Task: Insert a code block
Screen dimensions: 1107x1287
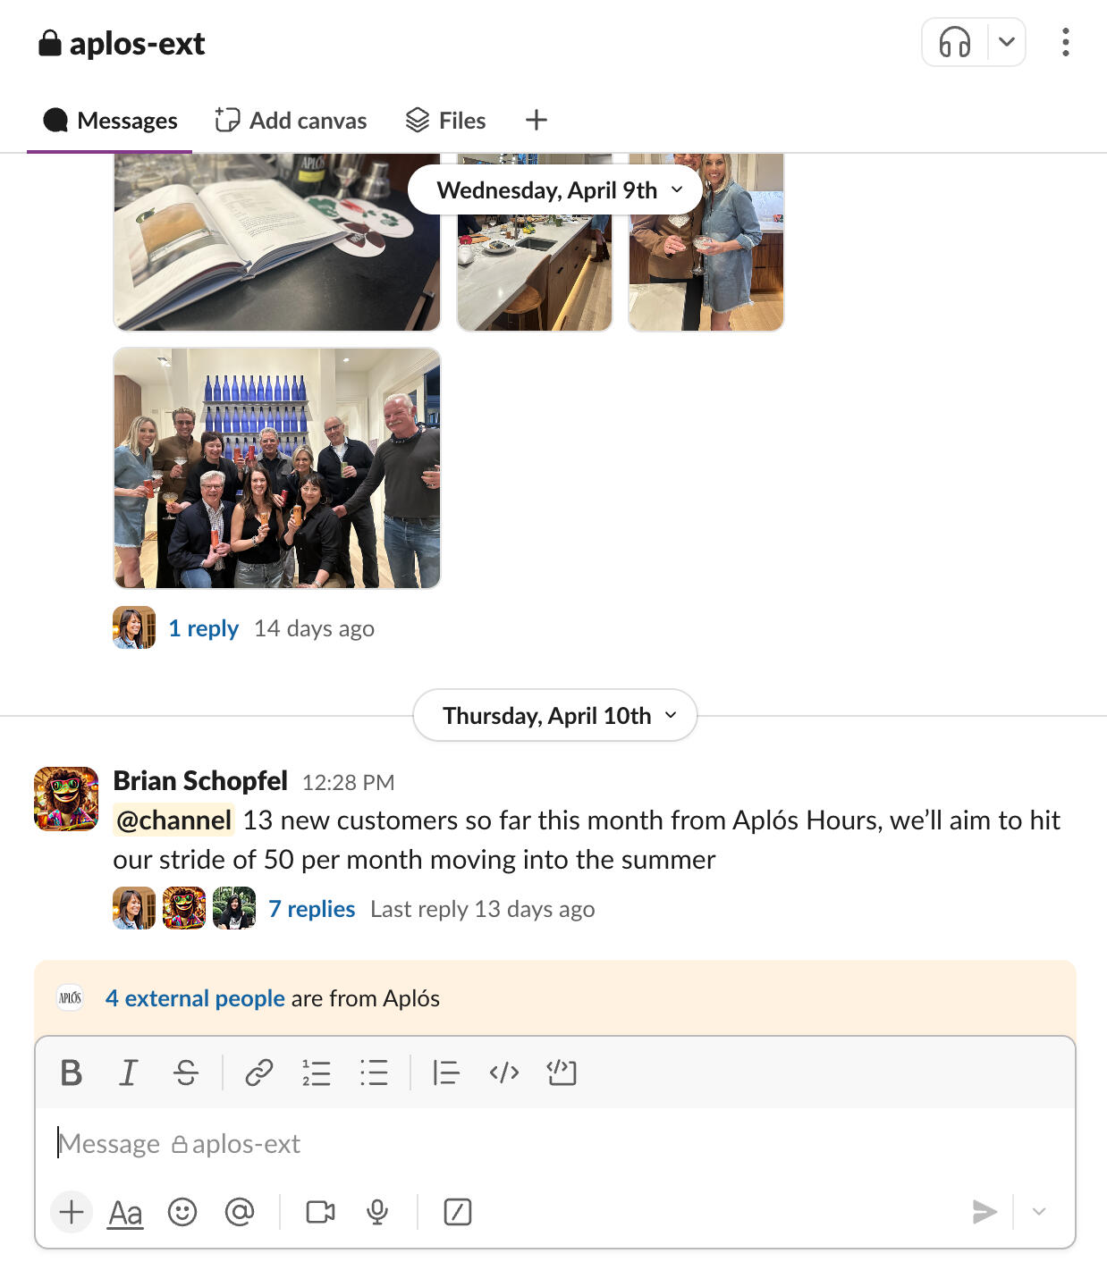Action: (x=562, y=1072)
